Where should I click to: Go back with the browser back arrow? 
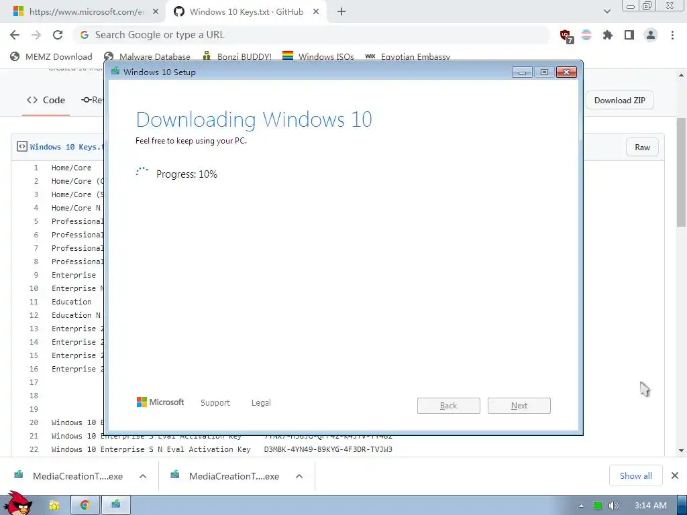click(15, 35)
